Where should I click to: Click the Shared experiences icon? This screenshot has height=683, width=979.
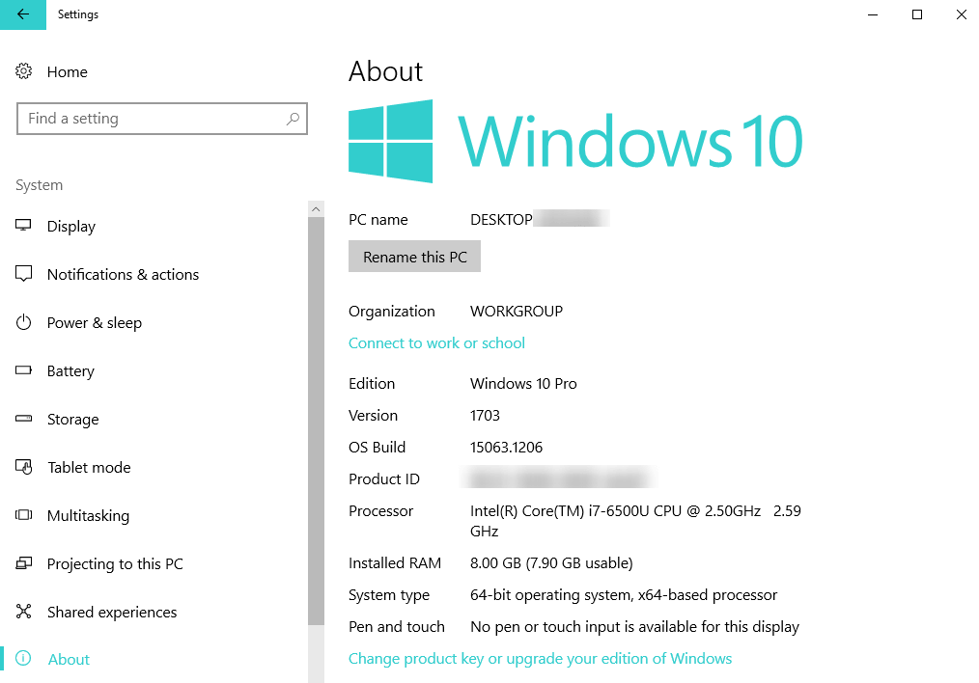(23, 612)
